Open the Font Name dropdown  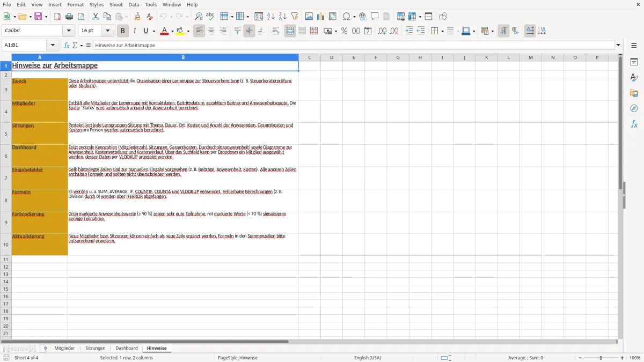[x=69, y=31]
